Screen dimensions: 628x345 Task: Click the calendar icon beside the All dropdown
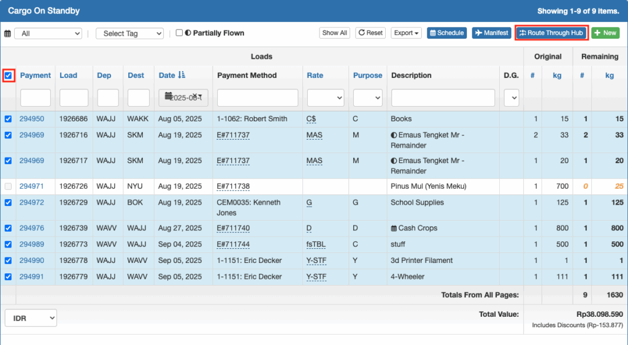pyautogui.click(x=8, y=34)
